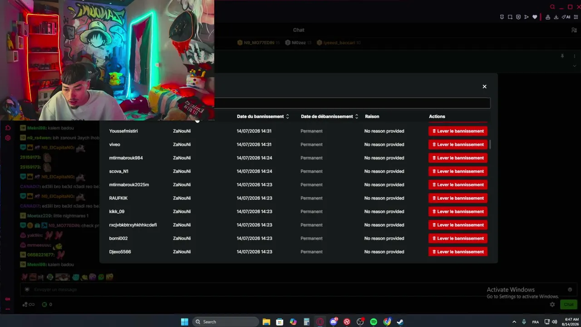Viewport: 581px width, 327px height.
Task: Lift the ban for viveo
Action: tap(458, 144)
